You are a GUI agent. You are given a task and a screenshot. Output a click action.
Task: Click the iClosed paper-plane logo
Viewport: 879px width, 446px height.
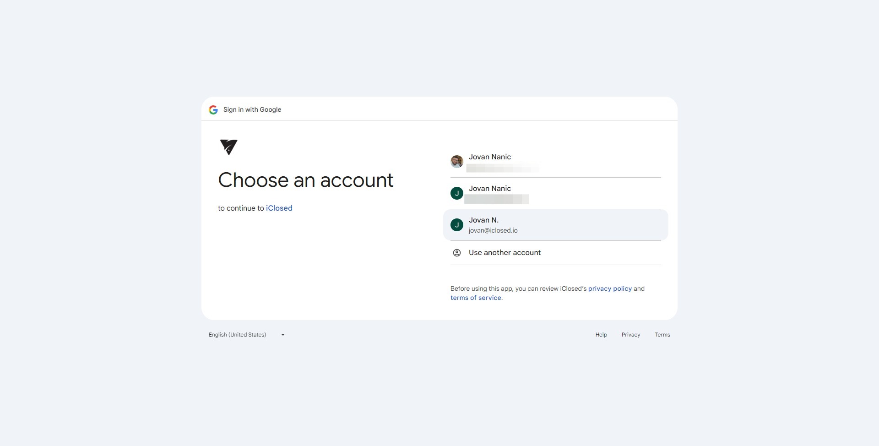click(x=228, y=147)
